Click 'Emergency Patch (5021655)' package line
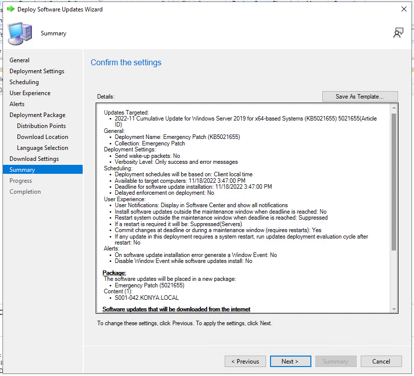 tap(149, 285)
